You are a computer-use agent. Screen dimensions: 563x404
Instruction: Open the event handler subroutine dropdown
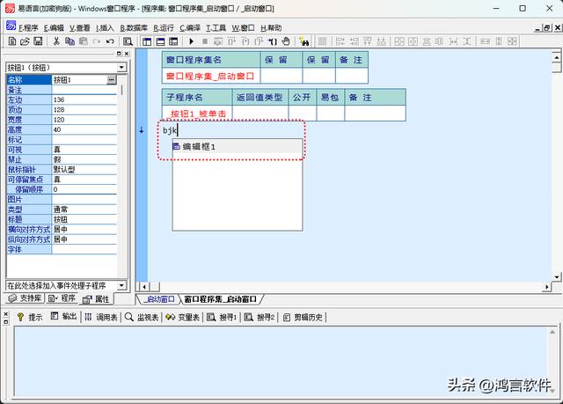tap(122, 286)
